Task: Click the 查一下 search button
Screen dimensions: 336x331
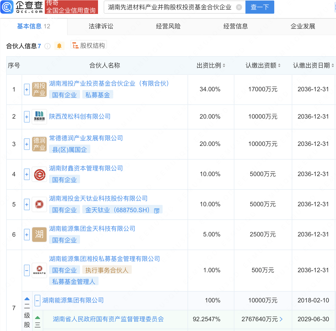Action: [x=260, y=7]
